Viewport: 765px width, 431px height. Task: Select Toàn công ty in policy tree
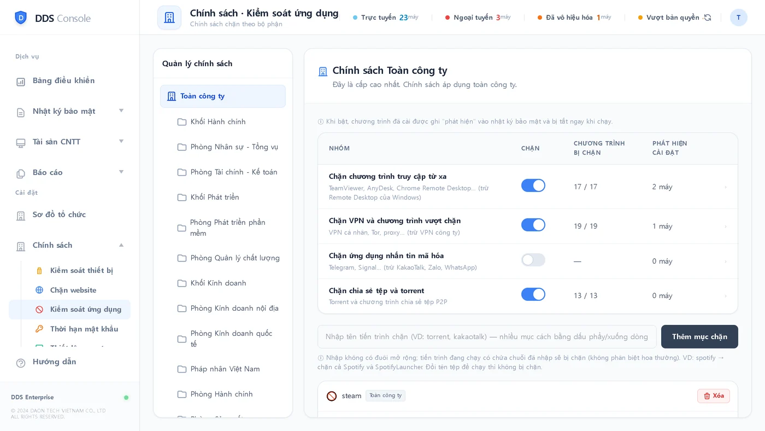[223, 96]
